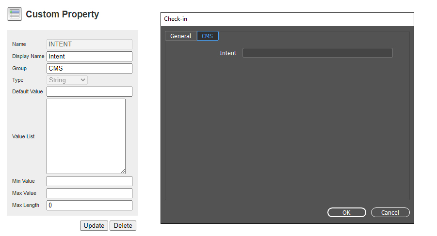The height and width of the screenshot is (236, 437).
Task: Click the Min Value input field
Action: pos(89,181)
